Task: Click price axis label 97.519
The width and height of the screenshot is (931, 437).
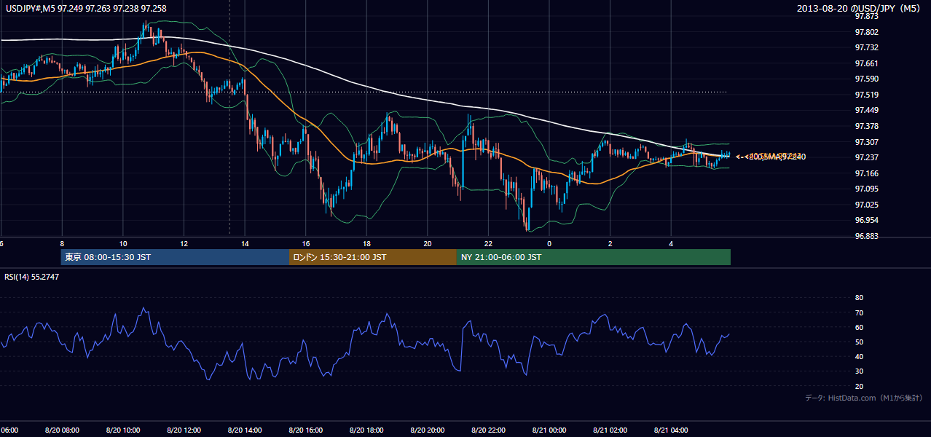Action: [866, 95]
